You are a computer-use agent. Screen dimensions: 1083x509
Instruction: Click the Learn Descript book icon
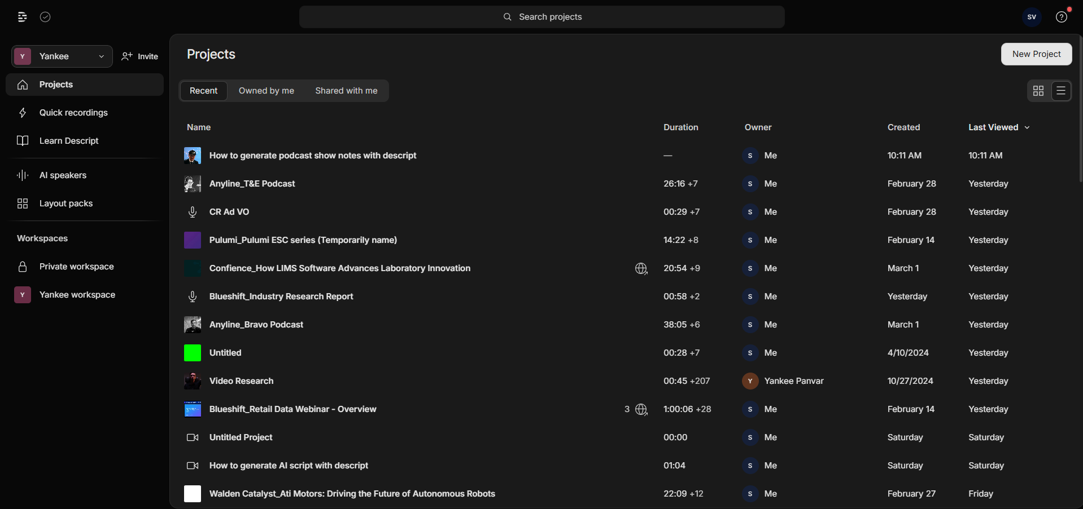click(x=23, y=141)
